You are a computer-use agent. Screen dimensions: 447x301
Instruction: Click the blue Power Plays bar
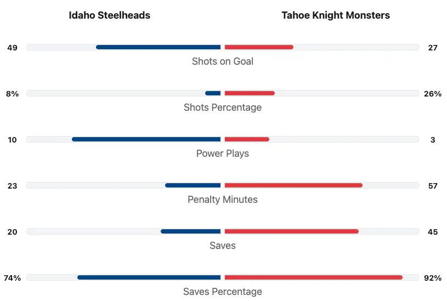[x=146, y=139]
